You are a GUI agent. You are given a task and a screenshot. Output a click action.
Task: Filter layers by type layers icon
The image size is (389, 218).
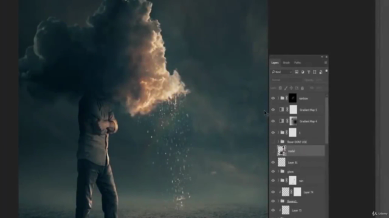point(309,72)
